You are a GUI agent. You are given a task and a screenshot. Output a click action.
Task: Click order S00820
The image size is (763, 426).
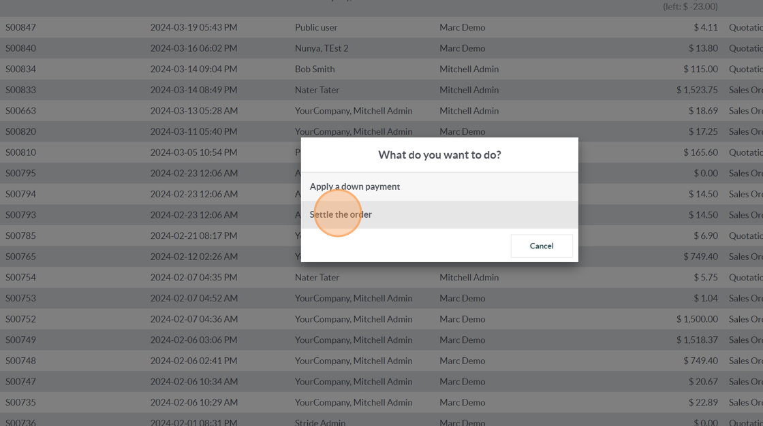pos(20,132)
